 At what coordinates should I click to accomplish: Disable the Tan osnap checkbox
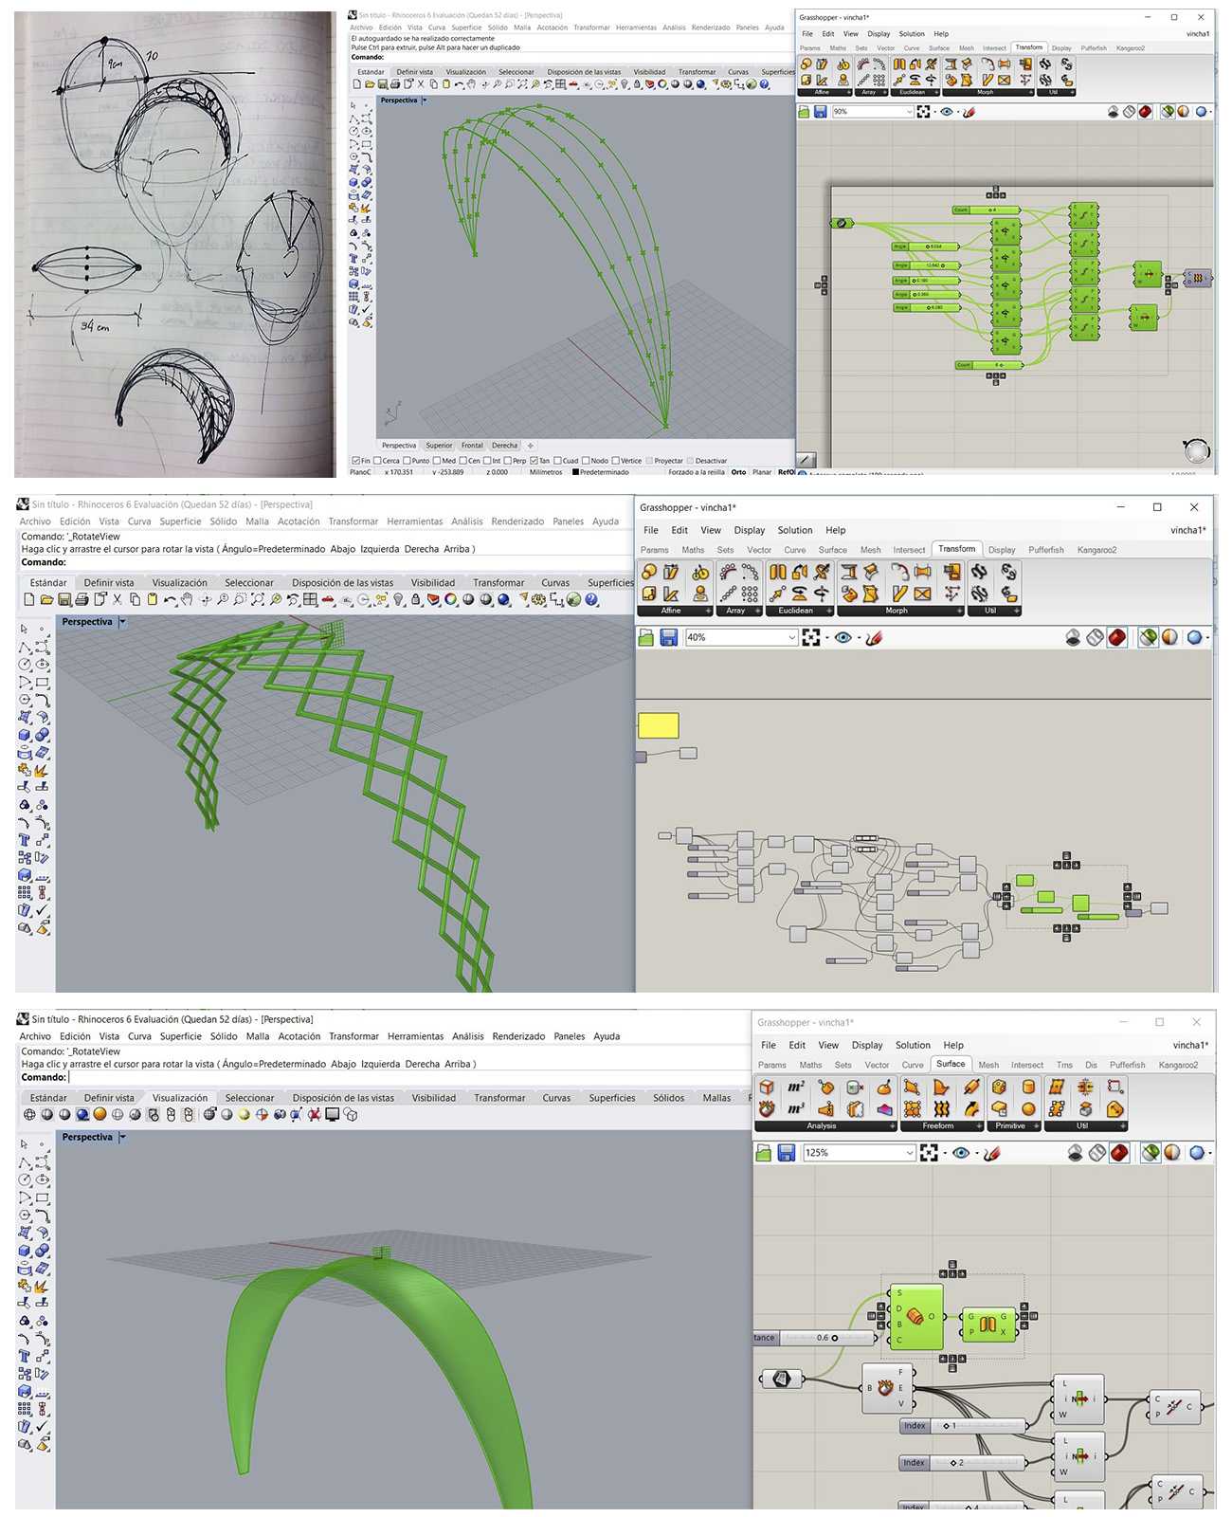534,461
